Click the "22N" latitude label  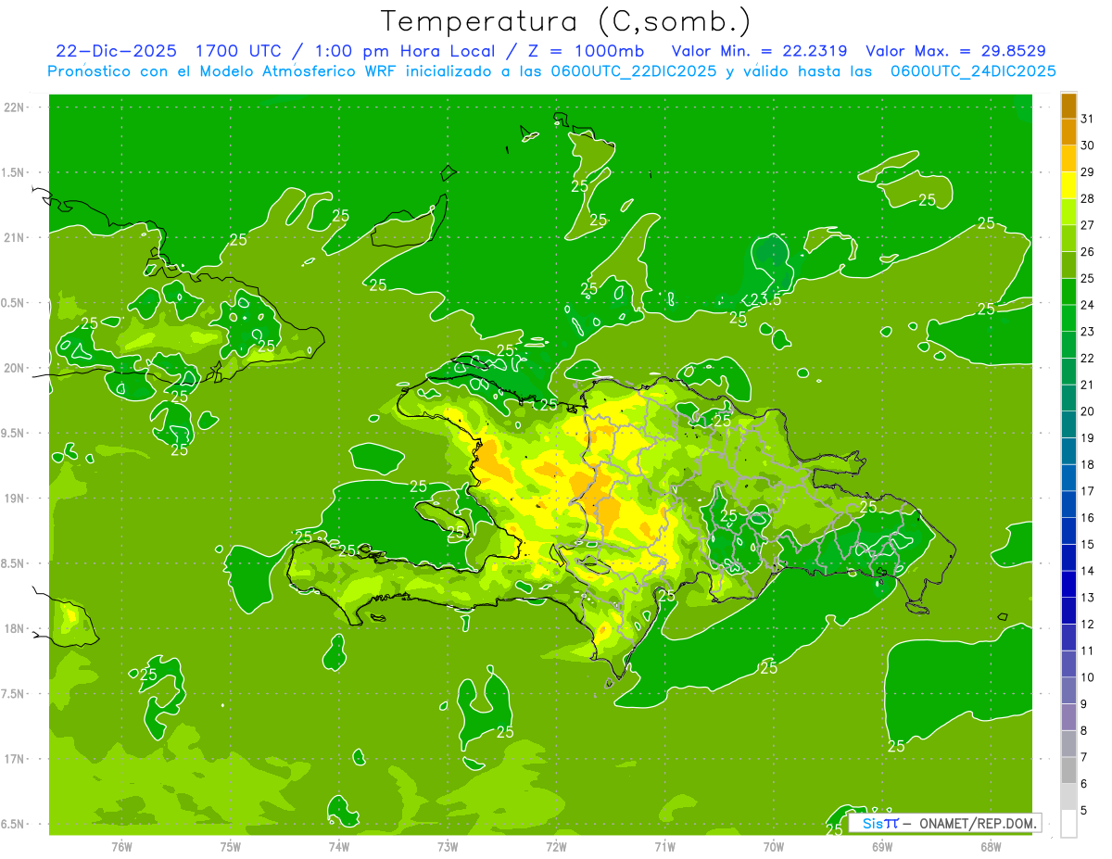coord(15,107)
